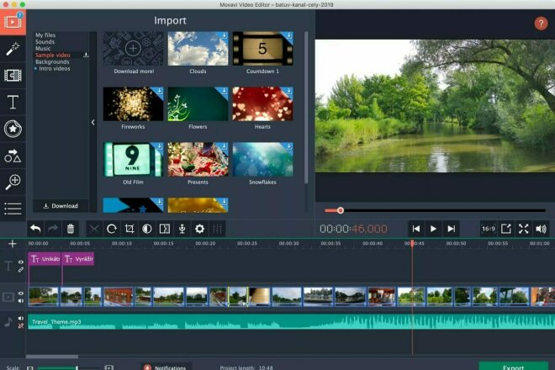Detach the preview window
555x370 pixels.
[505, 229]
